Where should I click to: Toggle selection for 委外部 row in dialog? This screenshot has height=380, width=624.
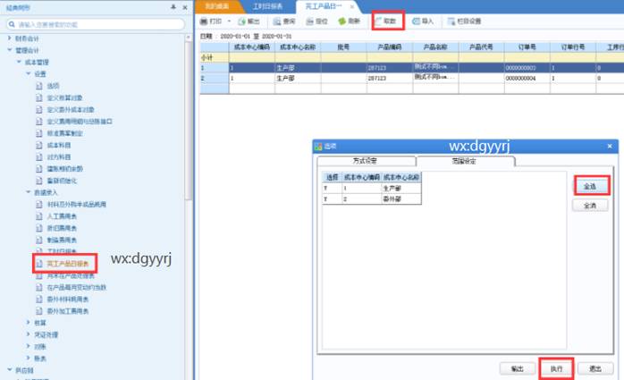point(332,199)
